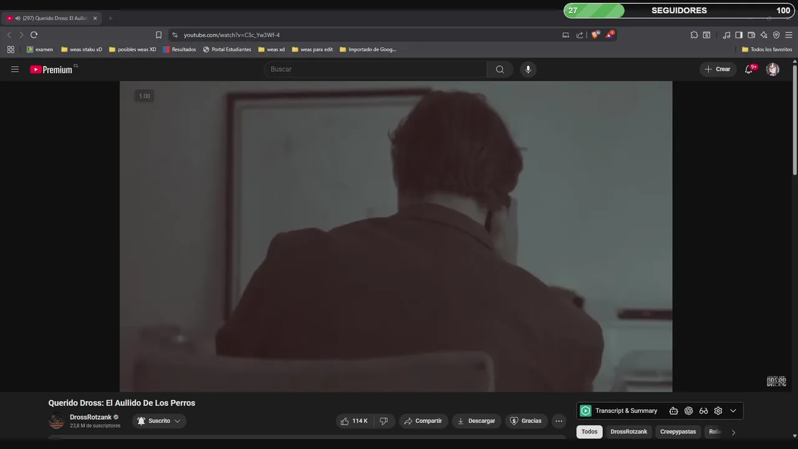
Task: Share page via address bar share icon
Action: pos(580,35)
